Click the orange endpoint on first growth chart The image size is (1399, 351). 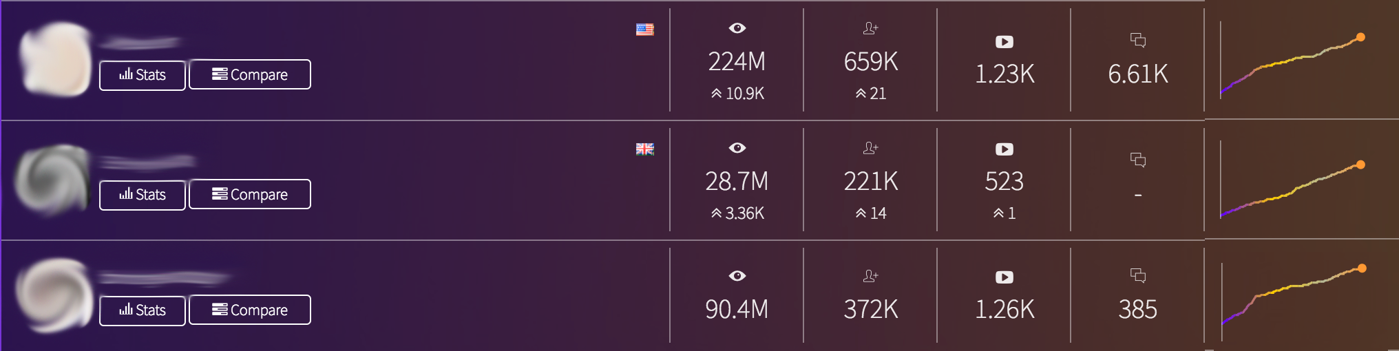[1360, 37]
